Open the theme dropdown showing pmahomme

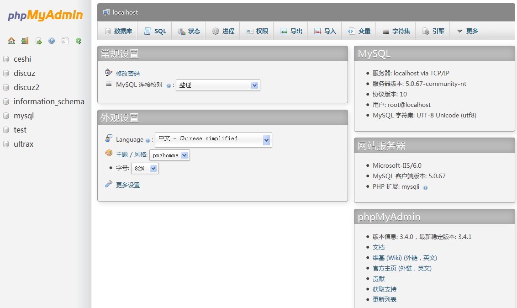coord(169,155)
